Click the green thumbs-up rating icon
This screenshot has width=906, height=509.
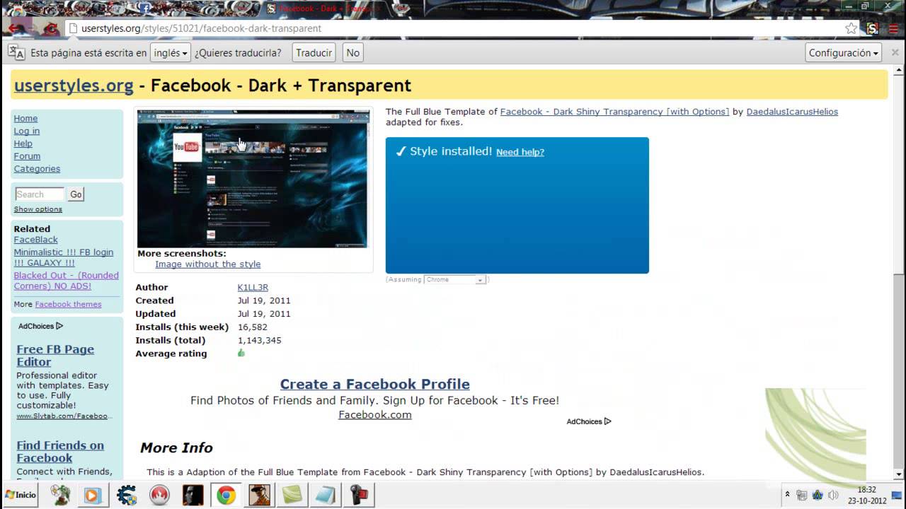tap(241, 353)
